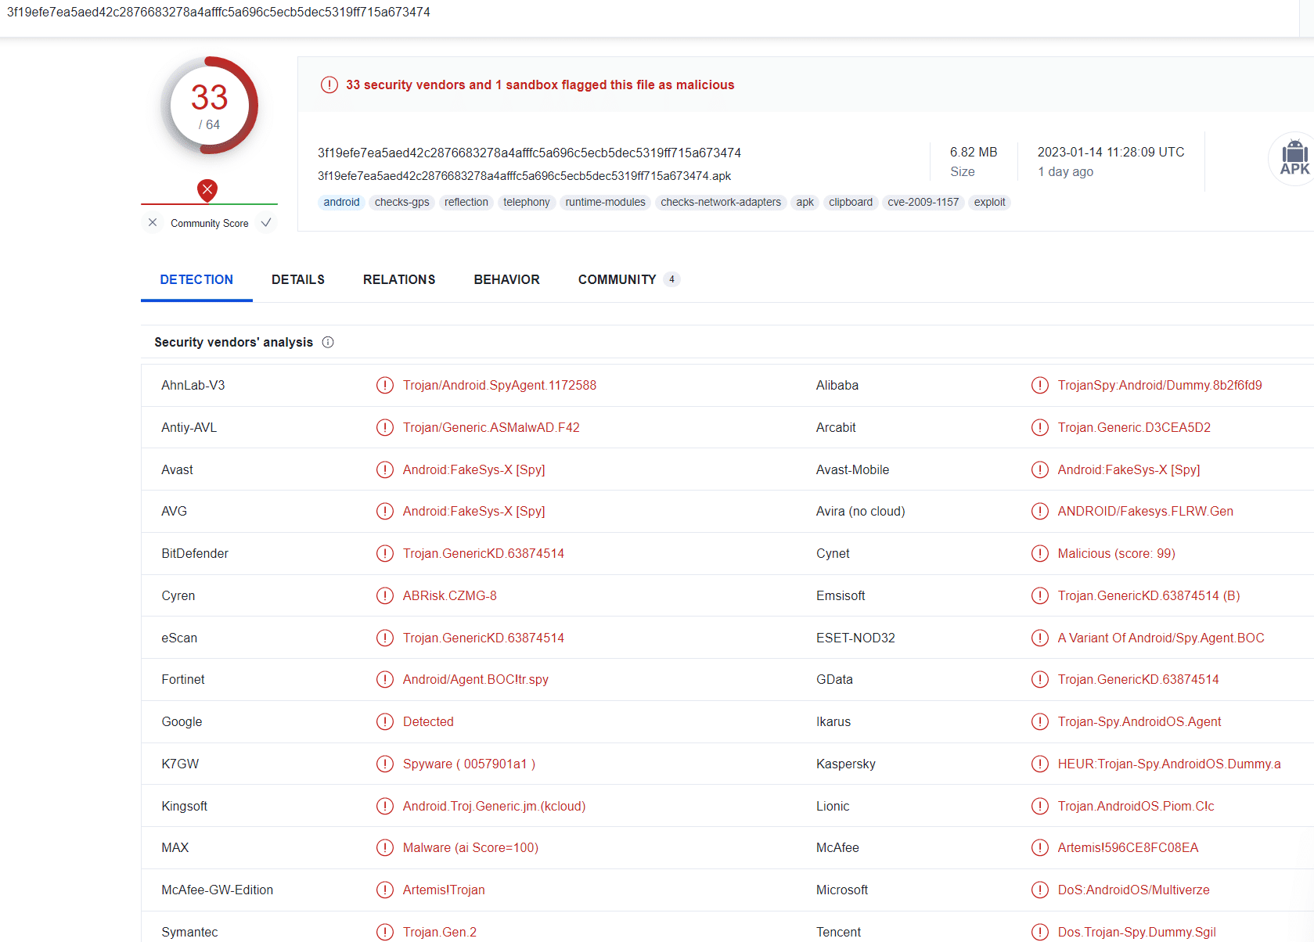Open the cve-2009-1157 tag
The width and height of the screenshot is (1314, 942).
(923, 202)
